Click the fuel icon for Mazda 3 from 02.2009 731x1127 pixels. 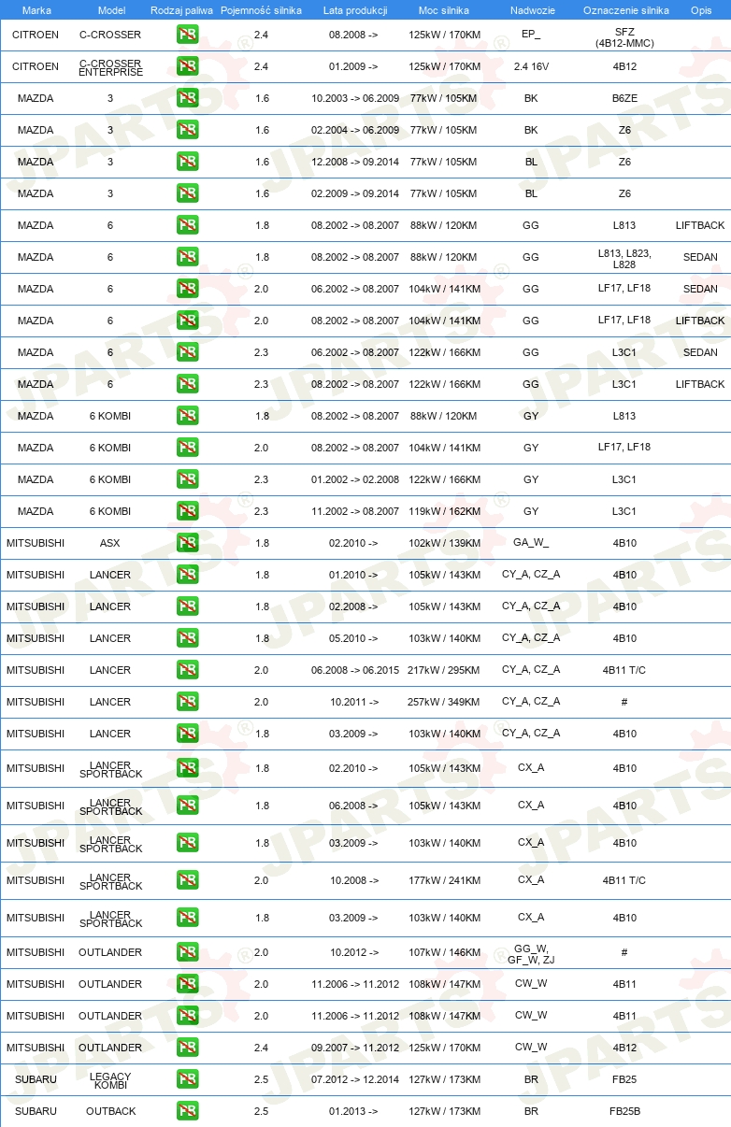(x=187, y=194)
